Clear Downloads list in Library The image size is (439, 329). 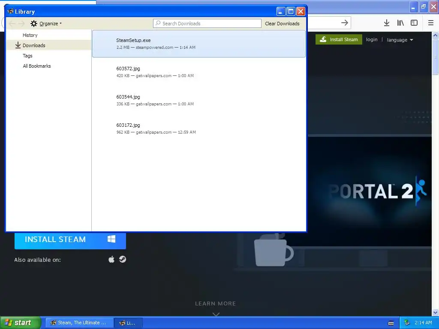pyautogui.click(x=282, y=24)
